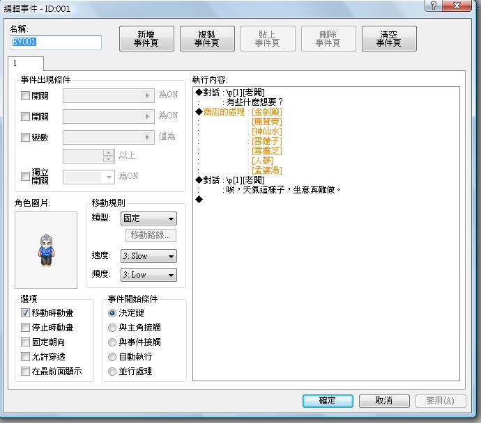Check 允許穿透 option
The image size is (481, 423).
click(25, 357)
